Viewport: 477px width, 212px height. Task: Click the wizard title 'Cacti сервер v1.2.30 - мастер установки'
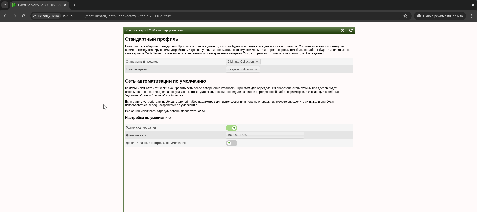[154, 30]
